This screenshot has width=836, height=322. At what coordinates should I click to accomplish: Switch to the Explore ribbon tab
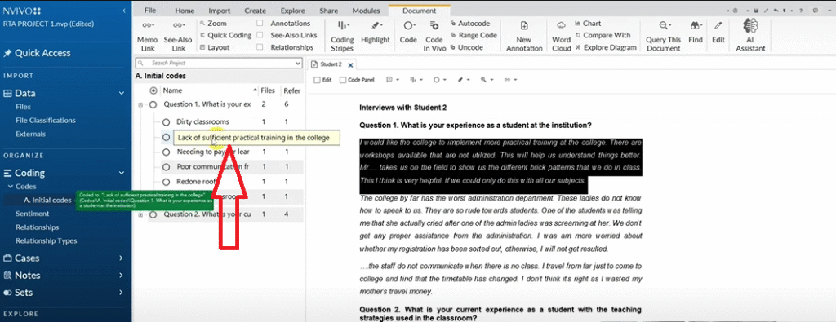pos(293,11)
